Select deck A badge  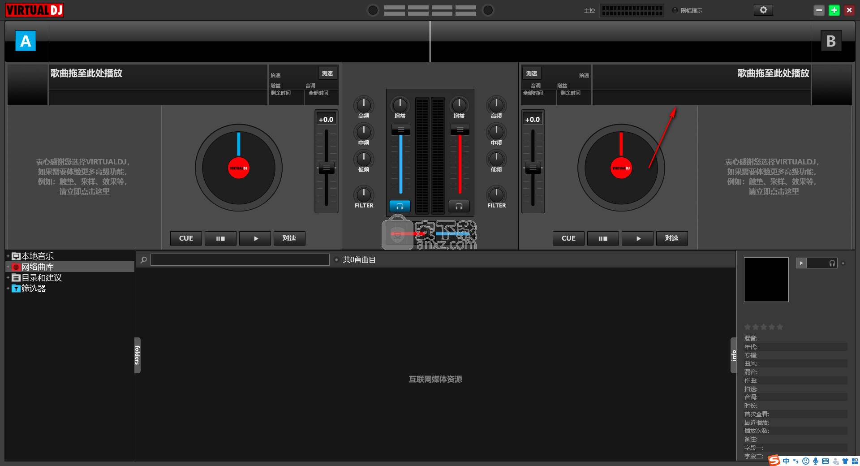[26, 41]
